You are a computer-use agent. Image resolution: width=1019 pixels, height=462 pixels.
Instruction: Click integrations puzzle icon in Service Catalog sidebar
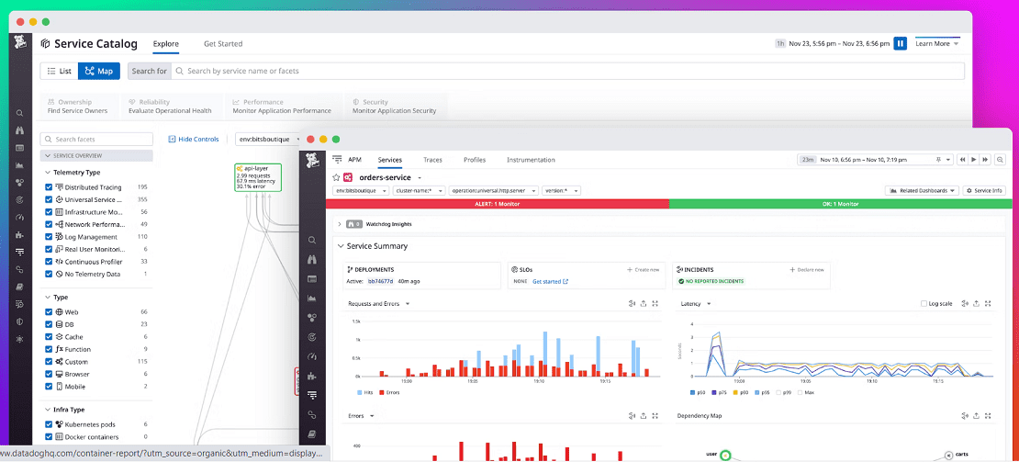[x=19, y=234]
